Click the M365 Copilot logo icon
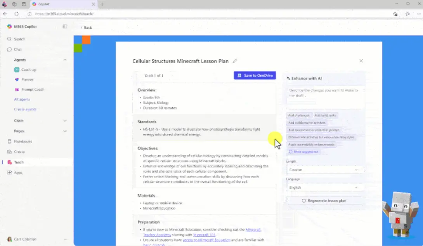The image size is (423, 246). point(9,26)
